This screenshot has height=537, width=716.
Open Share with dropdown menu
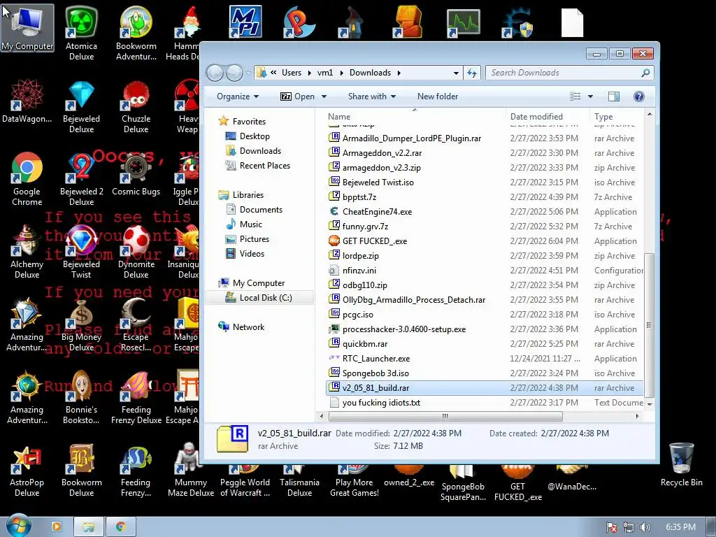pos(372,96)
